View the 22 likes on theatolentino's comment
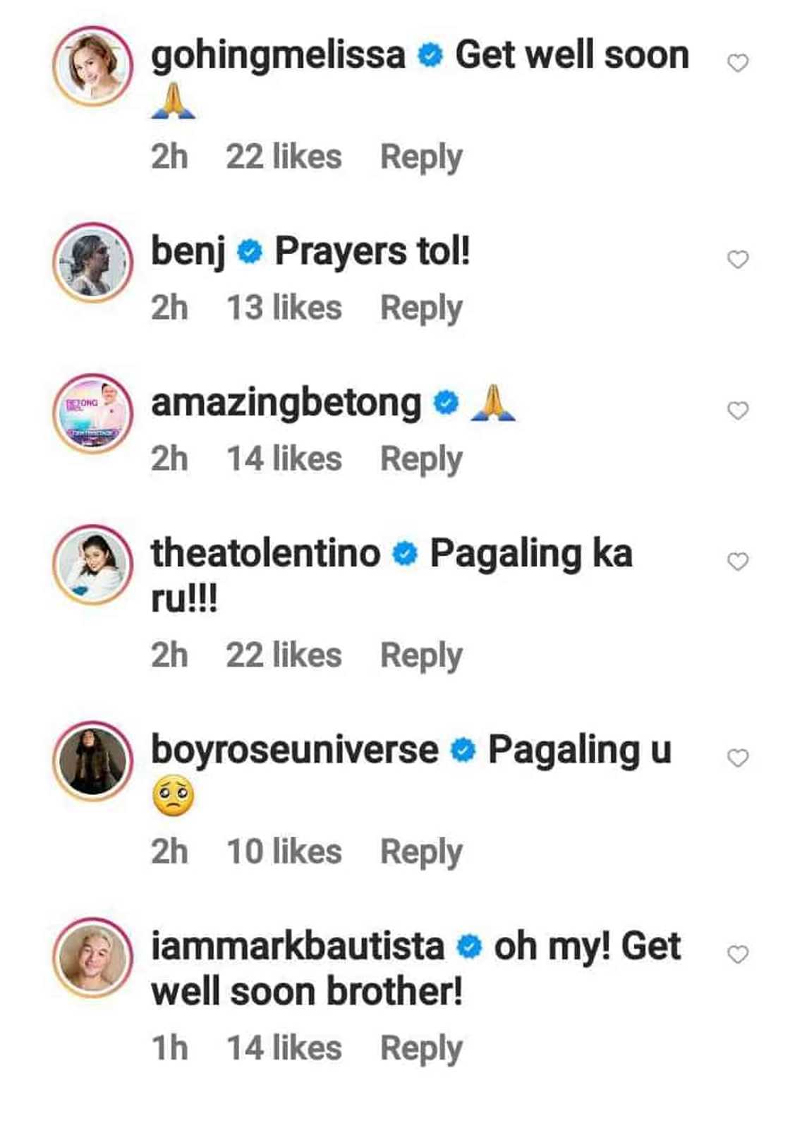This screenshot has height=1145, width=790. pyautogui.click(x=284, y=655)
